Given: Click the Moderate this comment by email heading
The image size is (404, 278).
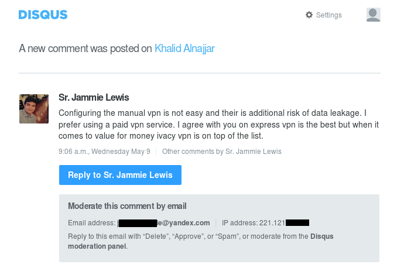Looking at the screenshot, I should coord(127,206).
